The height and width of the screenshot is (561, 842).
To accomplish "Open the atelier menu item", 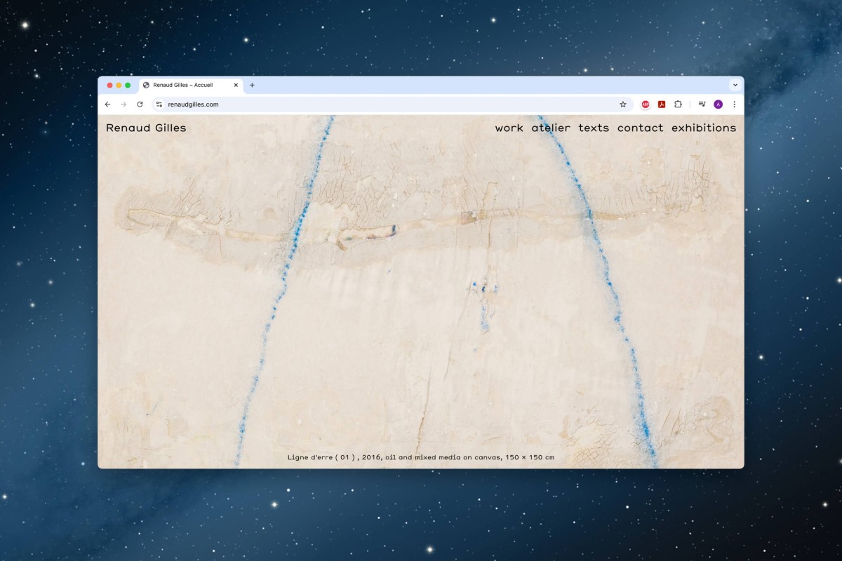I will (551, 128).
